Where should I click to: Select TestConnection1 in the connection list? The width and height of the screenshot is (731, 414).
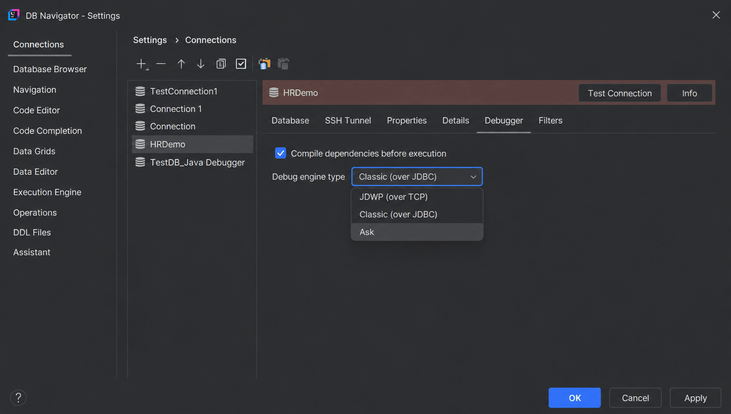point(192,91)
